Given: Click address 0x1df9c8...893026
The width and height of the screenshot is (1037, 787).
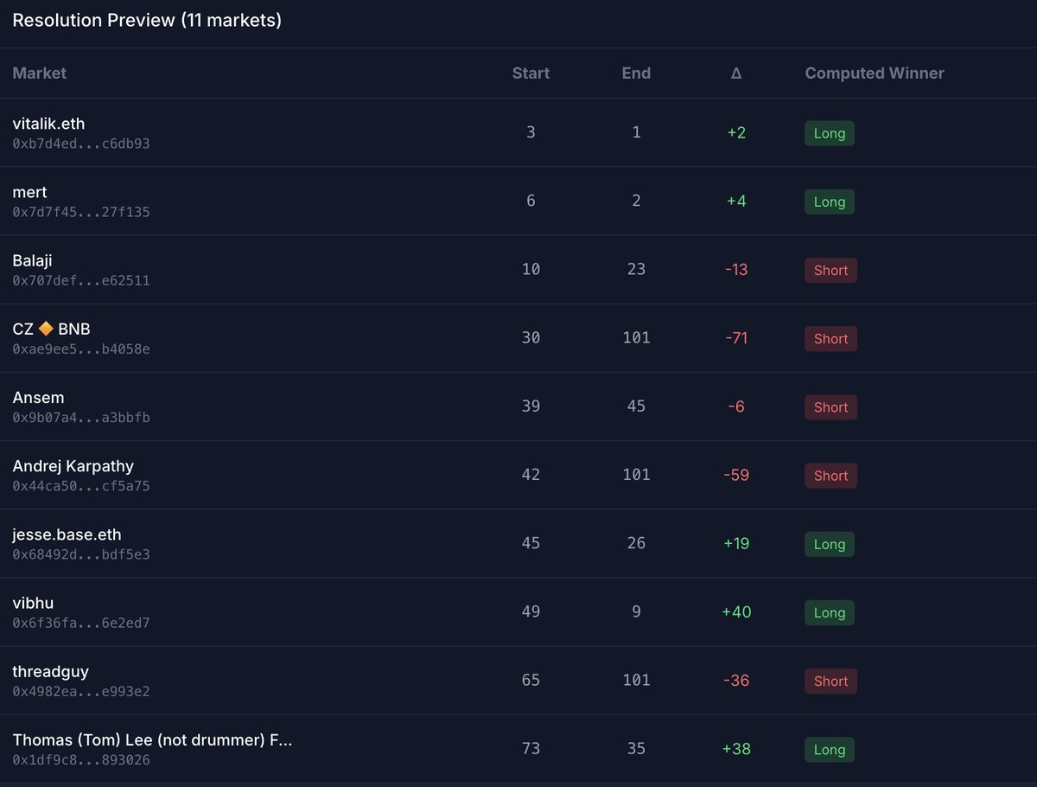Looking at the screenshot, I should [81, 760].
